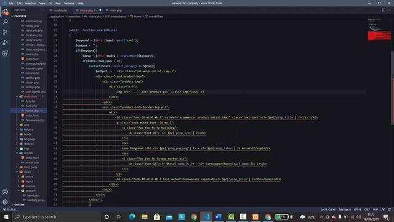Open routes.php in the explorer
The width and height of the screenshot is (394, 222).
pyautogui.click(x=32, y=82)
